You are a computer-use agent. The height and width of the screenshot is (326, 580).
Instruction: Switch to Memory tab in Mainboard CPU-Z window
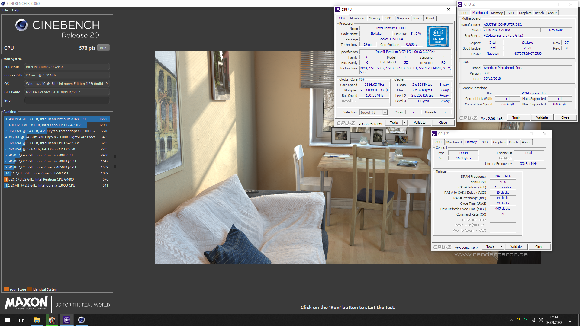[x=497, y=13]
